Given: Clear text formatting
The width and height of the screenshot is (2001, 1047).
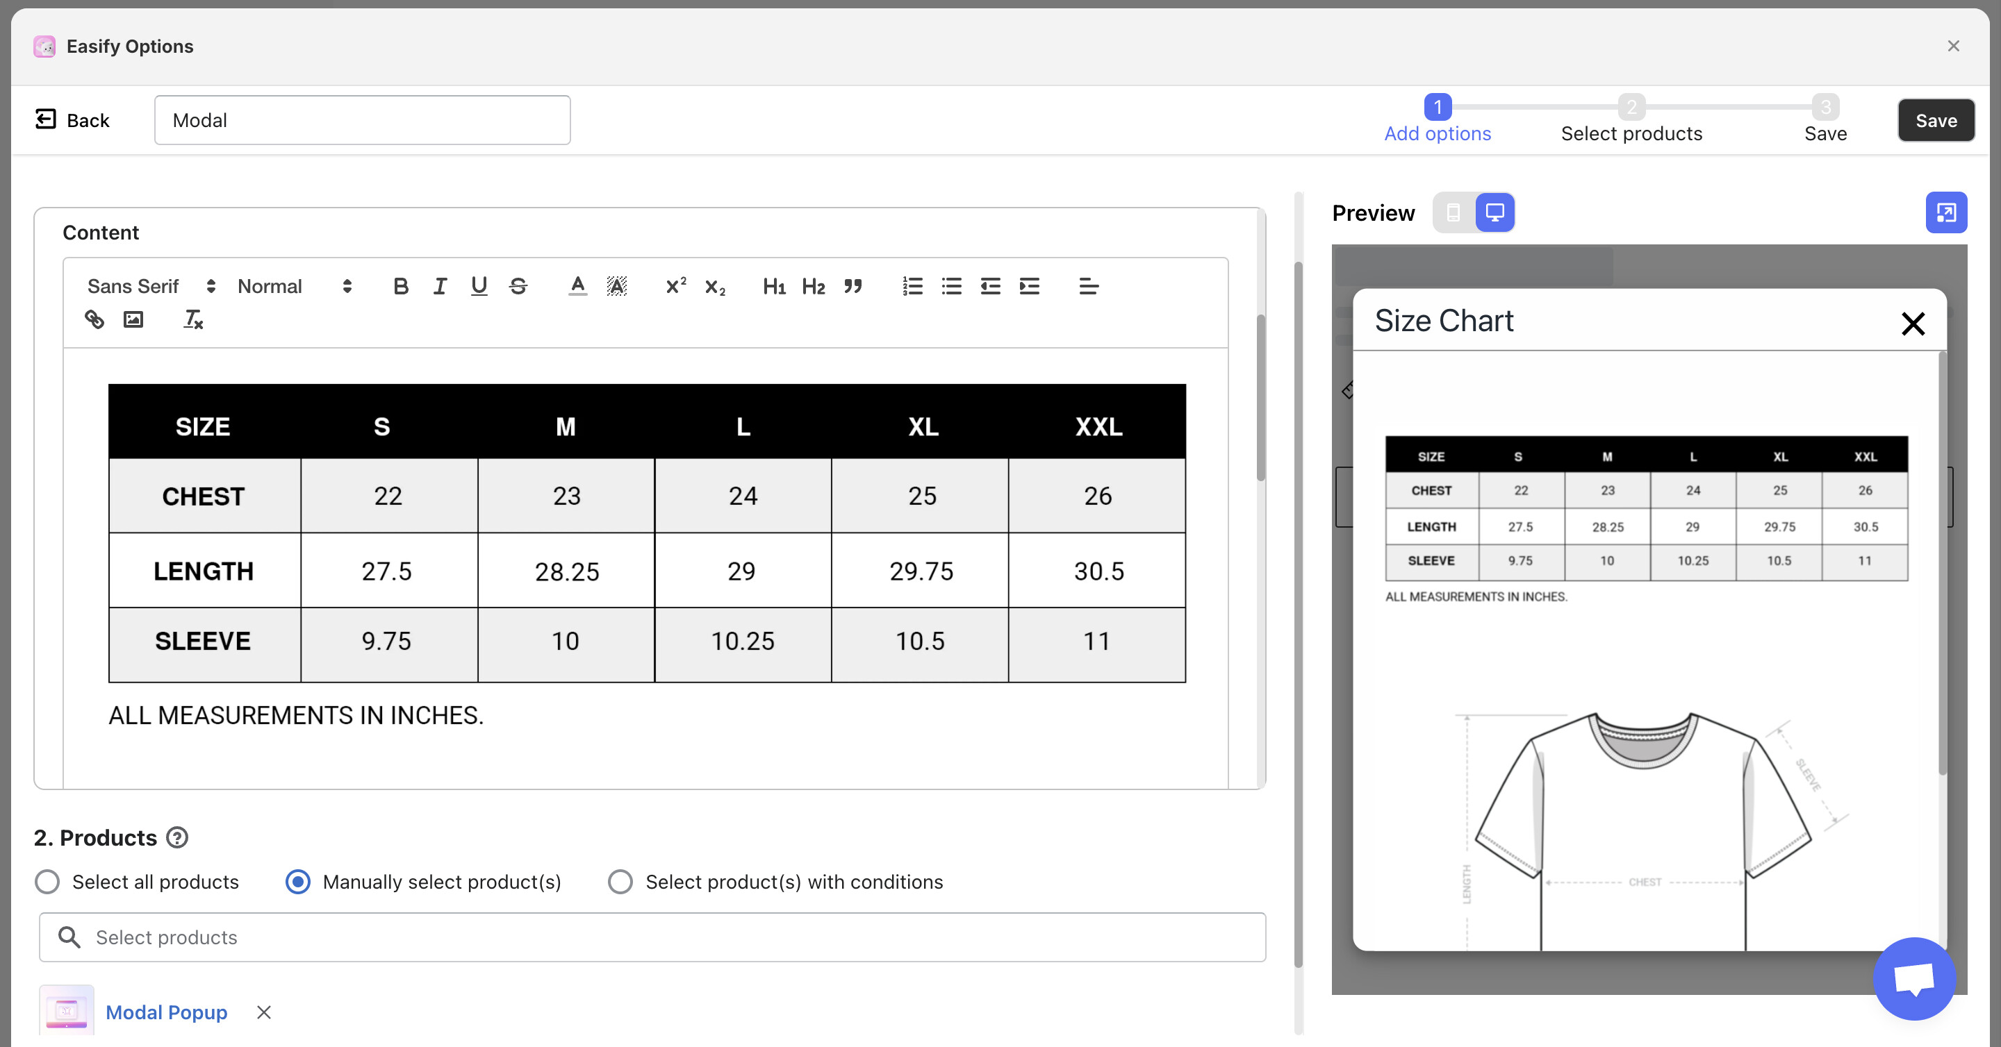Looking at the screenshot, I should coord(192,319).
